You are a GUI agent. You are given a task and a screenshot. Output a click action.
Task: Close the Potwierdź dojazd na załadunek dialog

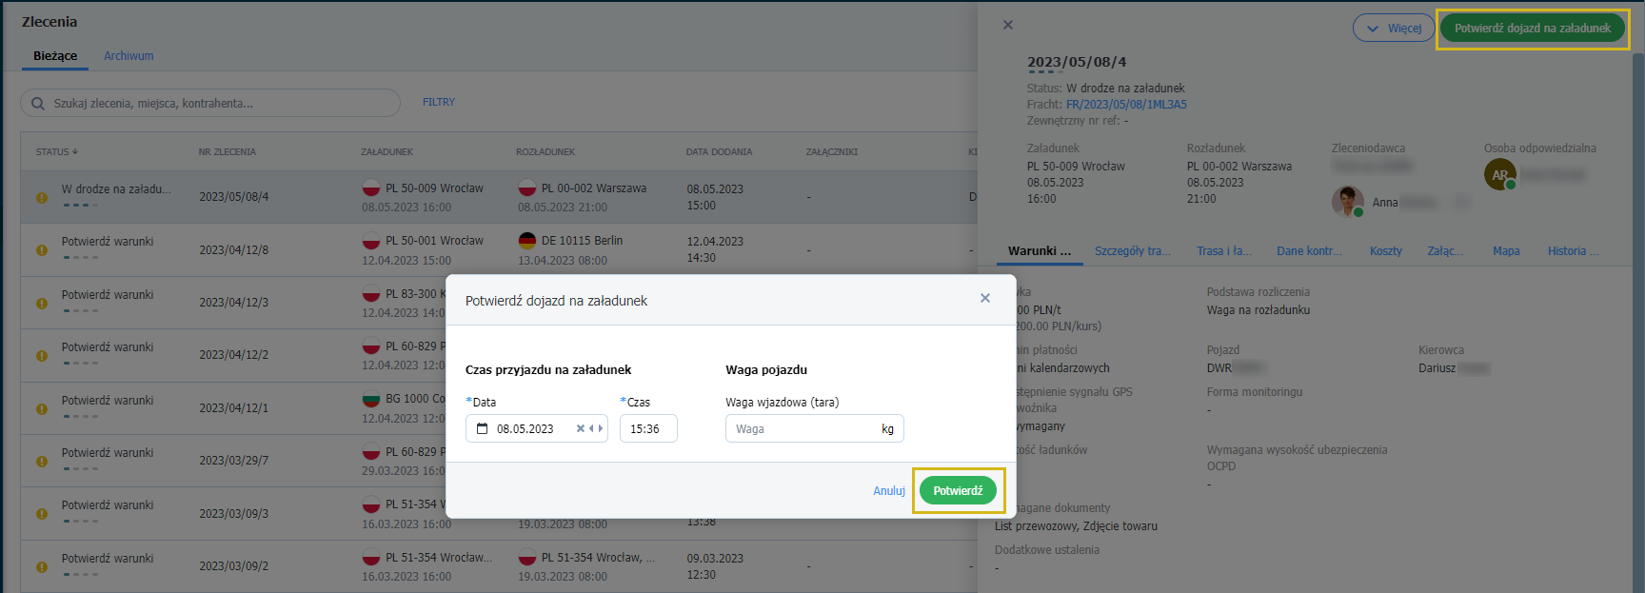985,298
